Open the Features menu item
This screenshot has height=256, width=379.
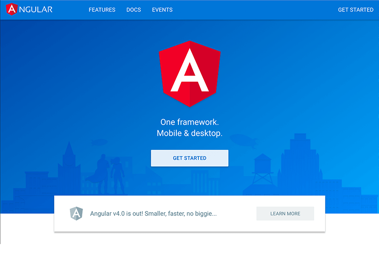pyautogui.click(x=102, y=10)
